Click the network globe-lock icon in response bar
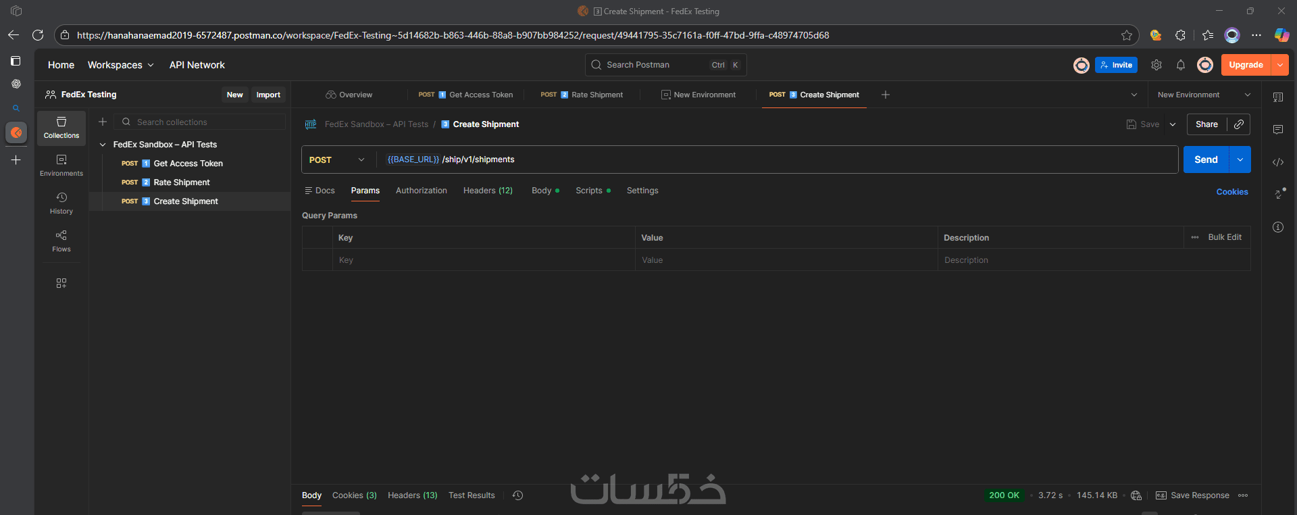Screen dimensions: 1297x515 (1136, 495)
